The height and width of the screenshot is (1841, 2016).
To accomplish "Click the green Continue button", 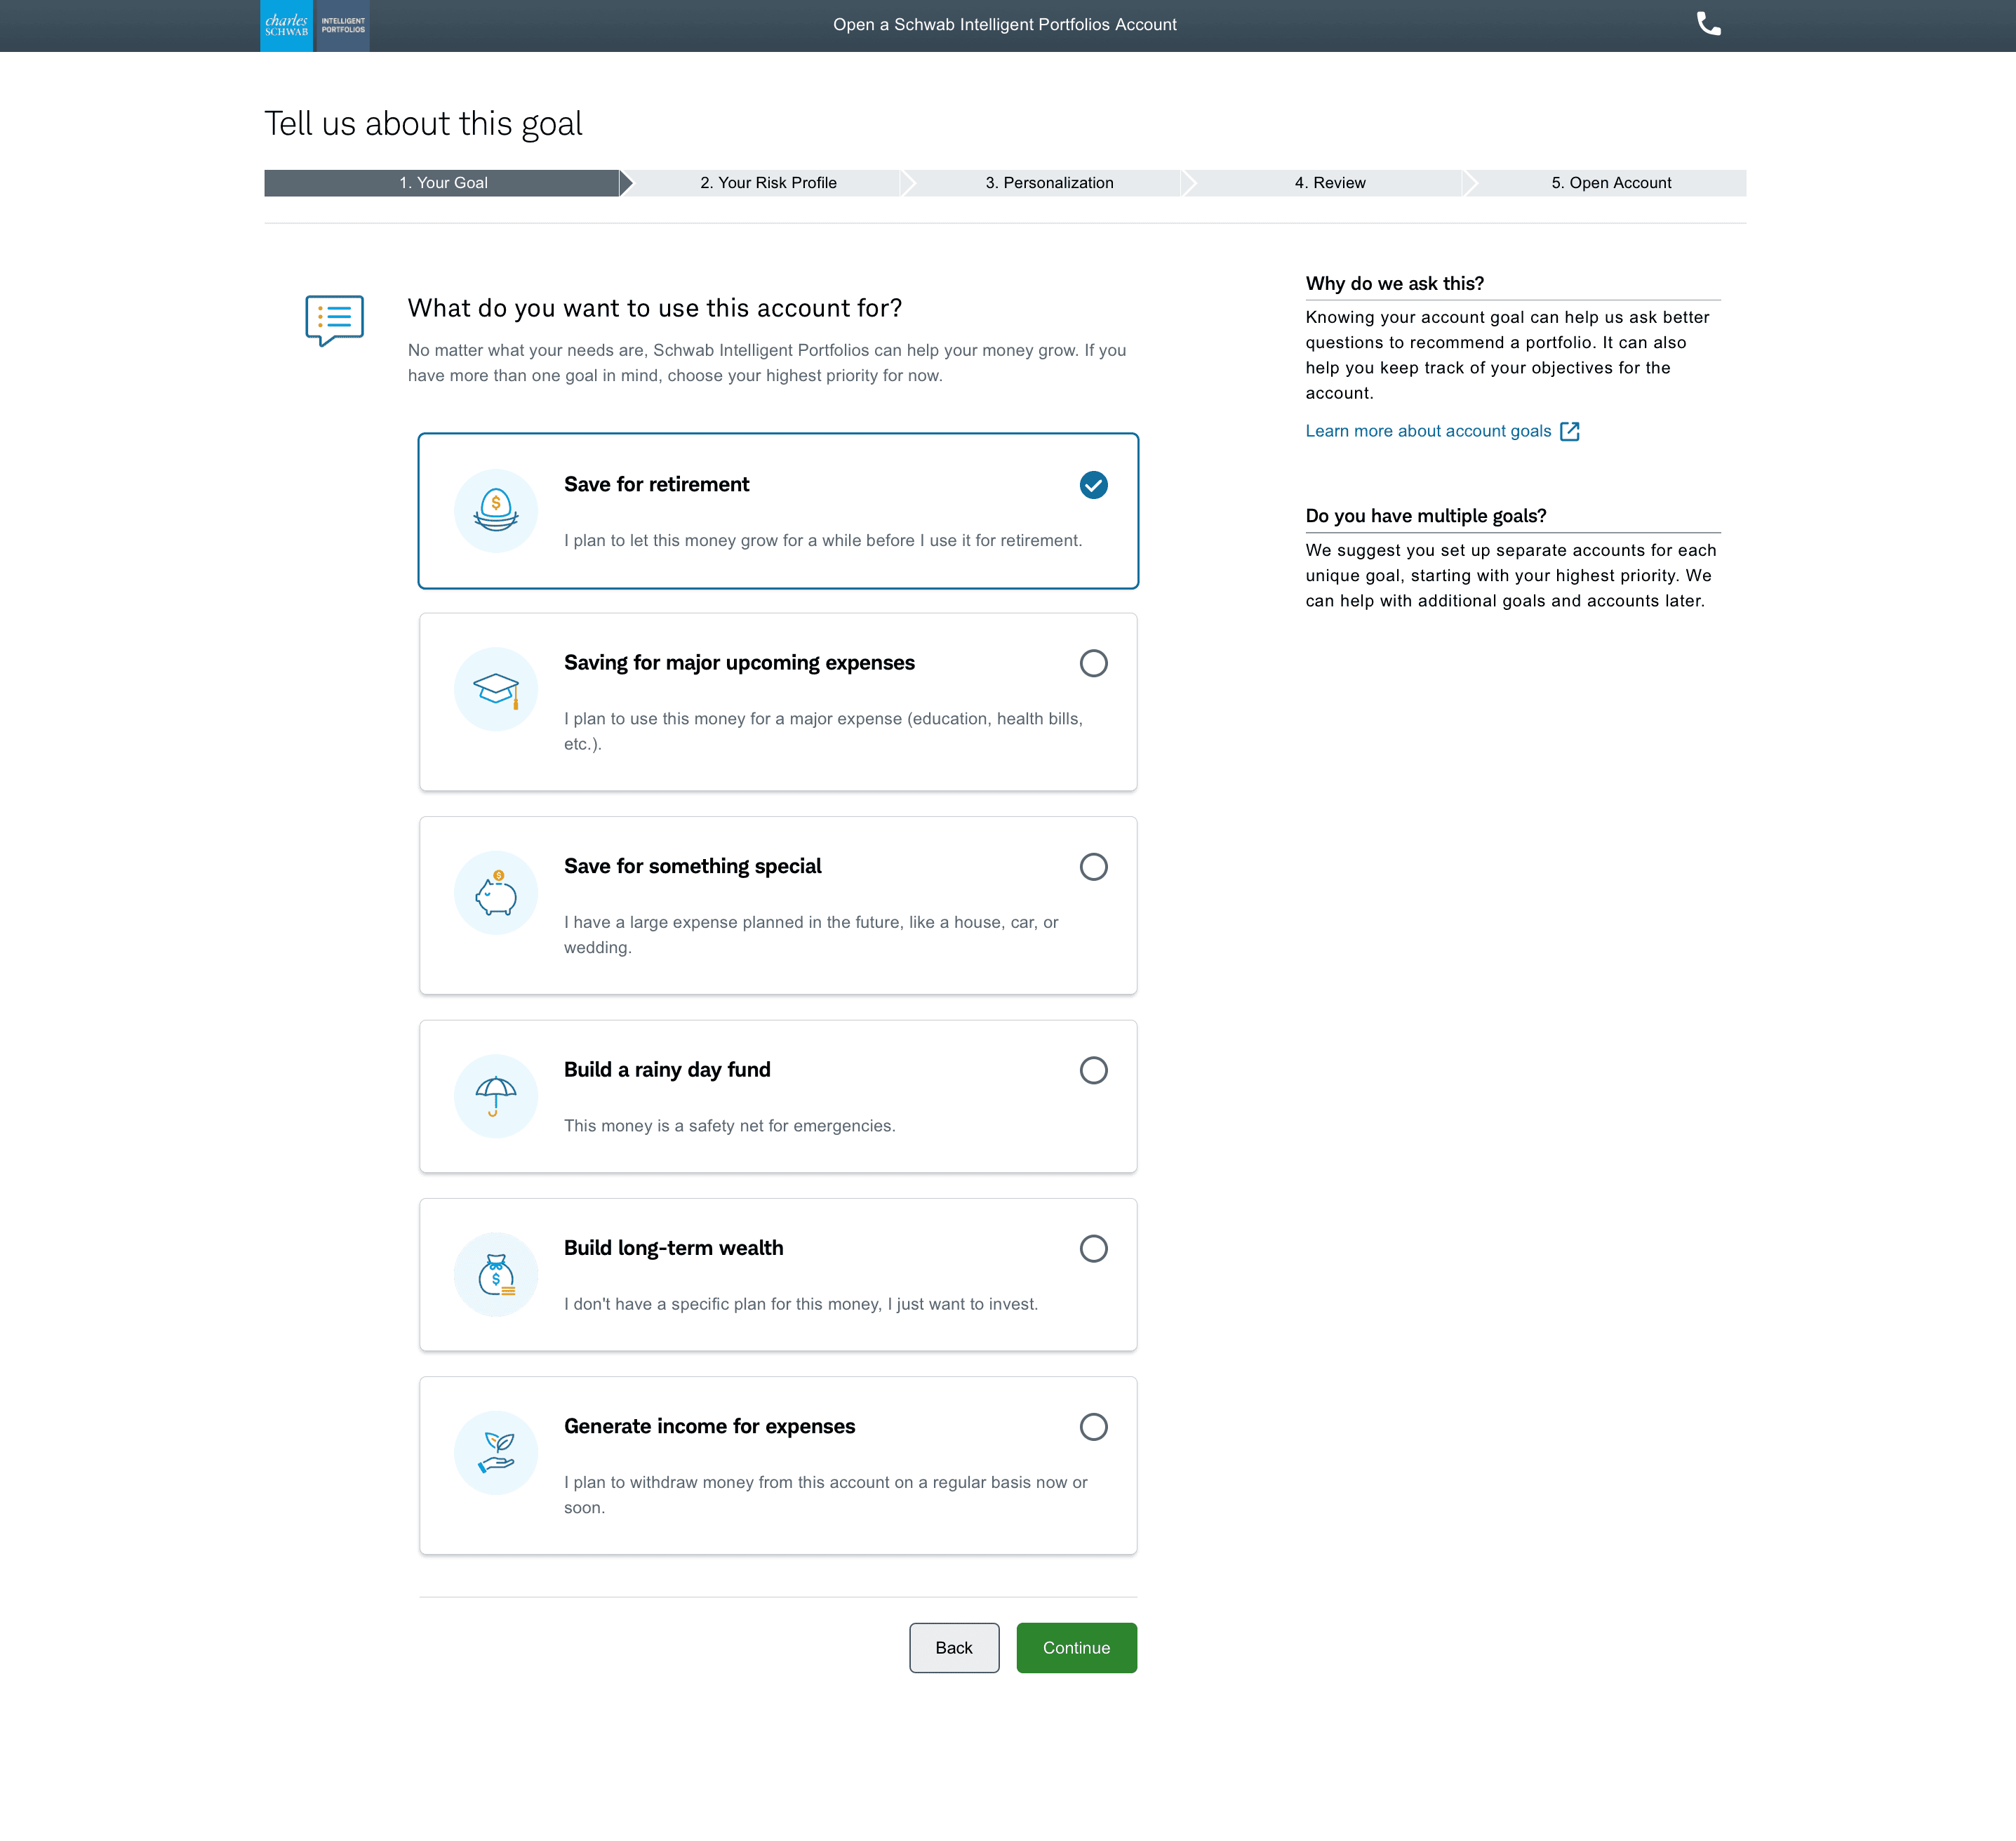I will (1076, 1647).
